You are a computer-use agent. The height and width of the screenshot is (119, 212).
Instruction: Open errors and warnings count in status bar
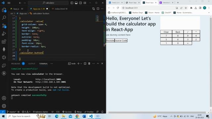coord(26,112)
